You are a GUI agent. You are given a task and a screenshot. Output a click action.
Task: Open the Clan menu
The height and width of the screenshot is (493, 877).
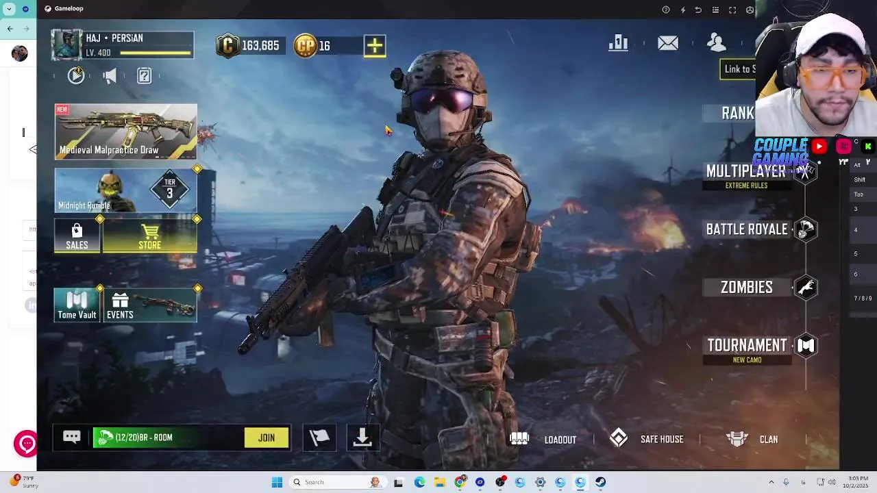pos(769,440)
